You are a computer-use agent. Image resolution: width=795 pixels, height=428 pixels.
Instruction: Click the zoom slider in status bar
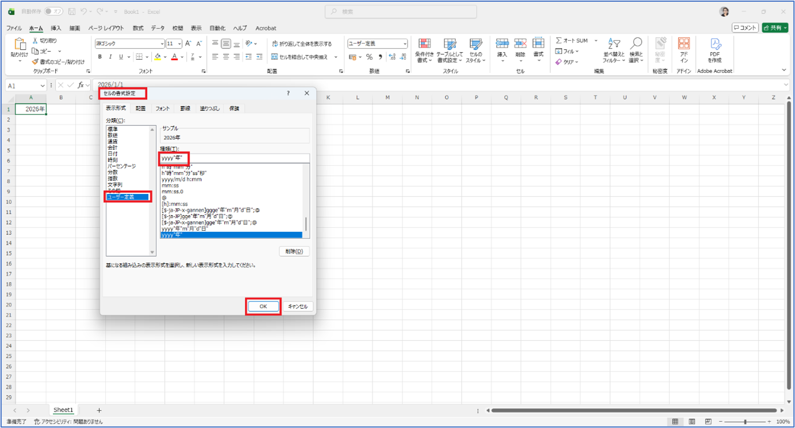coord(745,422)
